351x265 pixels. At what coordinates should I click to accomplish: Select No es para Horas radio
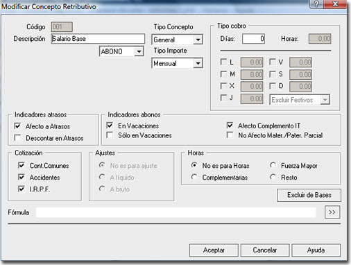pyautogui.click(x=194, y=165)
